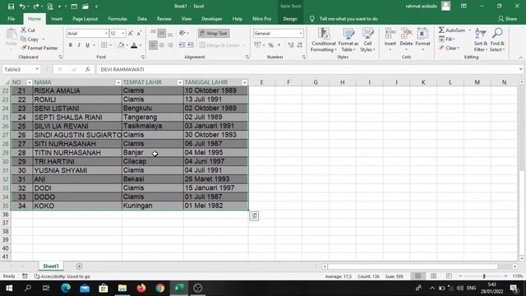Toggle Italic formatting
This screenshot has height=296, width=526.
coord(79,45)
